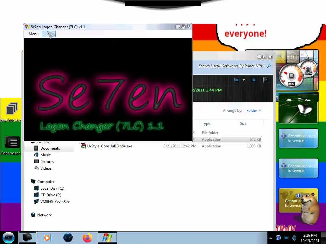This screenshot has height=244, width=326.
Task: Open Pictures in the navigation pane
Action: pos(47,162)
